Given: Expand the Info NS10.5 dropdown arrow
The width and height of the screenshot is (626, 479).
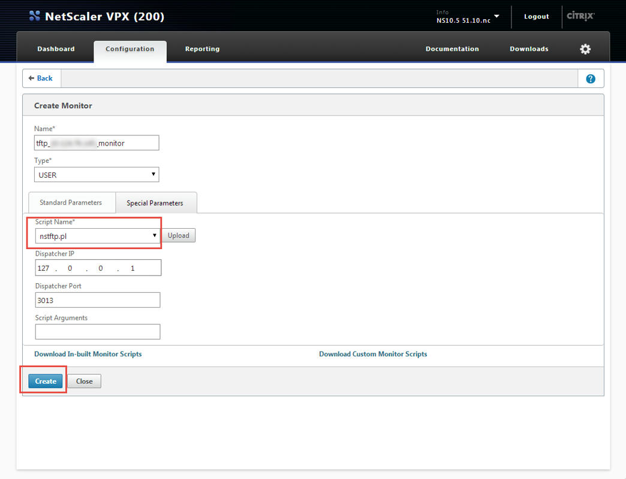Looking at the screenshot, I should pyautogui.click(x=496, y=16).
